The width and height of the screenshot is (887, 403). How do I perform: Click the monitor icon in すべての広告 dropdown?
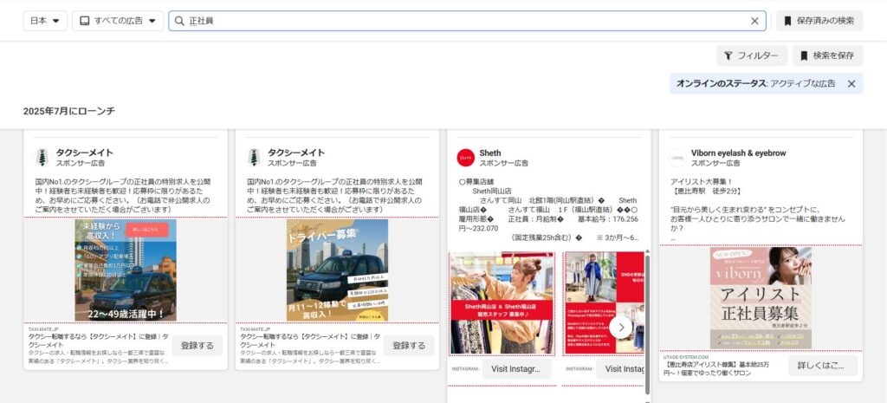point(84,21)
